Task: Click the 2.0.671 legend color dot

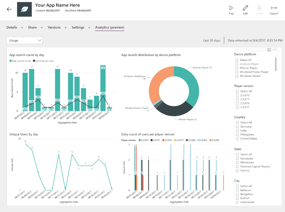Action: (x=152, y=140)
